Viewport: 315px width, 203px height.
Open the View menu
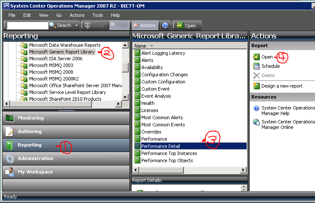point(43,15)
